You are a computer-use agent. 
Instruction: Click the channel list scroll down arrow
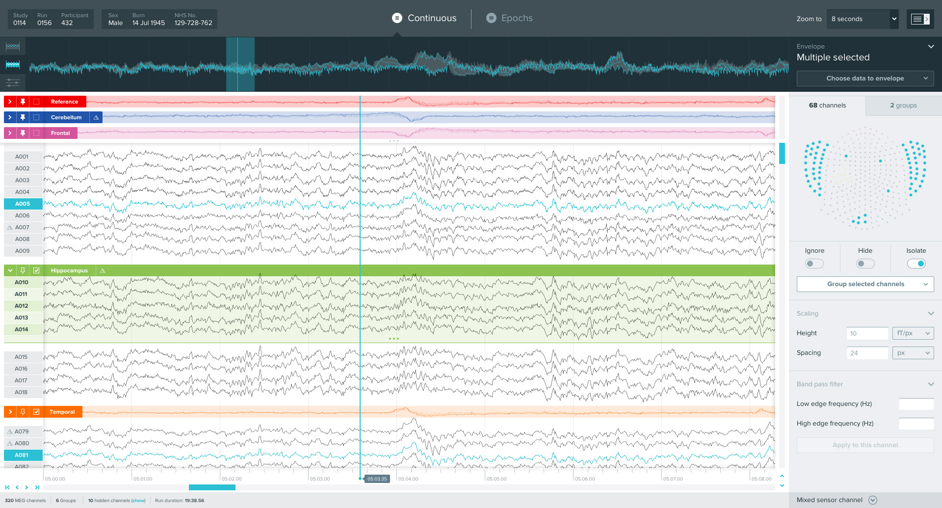[782, 485]
